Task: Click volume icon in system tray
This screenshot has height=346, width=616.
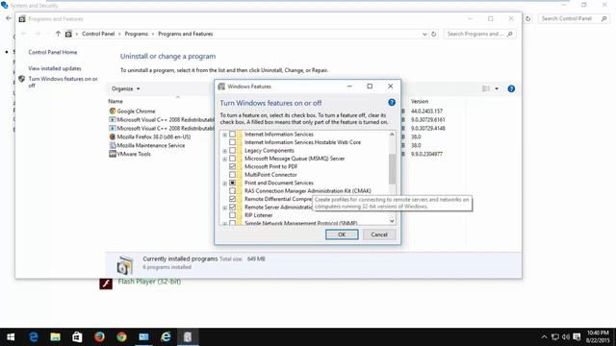Action: tap(566, 337)
